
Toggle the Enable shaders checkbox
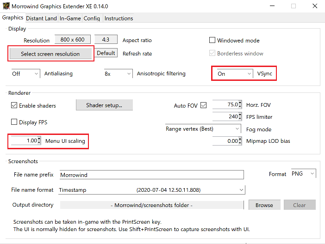point(14,106)
